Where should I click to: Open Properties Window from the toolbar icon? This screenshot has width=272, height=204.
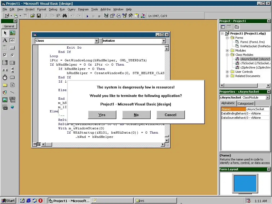coord(112,16)
